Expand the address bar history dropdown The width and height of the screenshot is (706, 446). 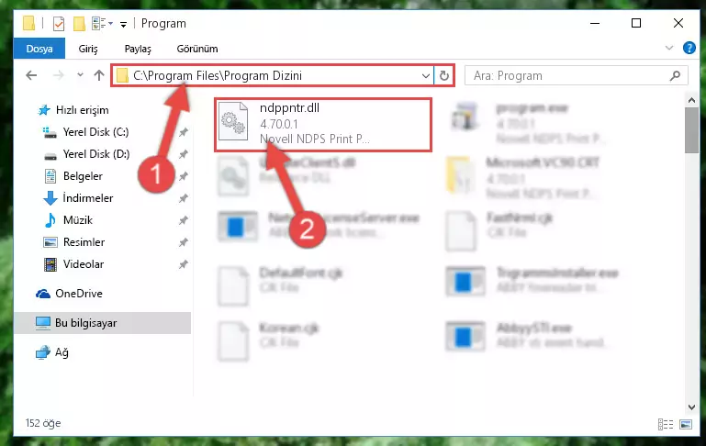point(425,75)
